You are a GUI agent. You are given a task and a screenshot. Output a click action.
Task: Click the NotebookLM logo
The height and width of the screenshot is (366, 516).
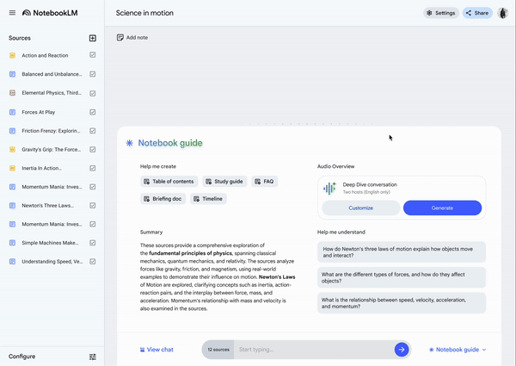(x=50, y=13)
